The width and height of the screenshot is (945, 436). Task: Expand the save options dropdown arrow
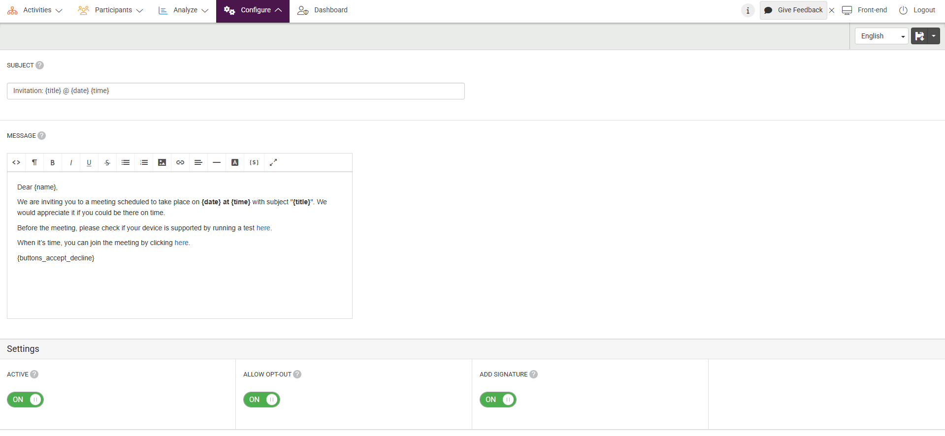coord(934,36)
